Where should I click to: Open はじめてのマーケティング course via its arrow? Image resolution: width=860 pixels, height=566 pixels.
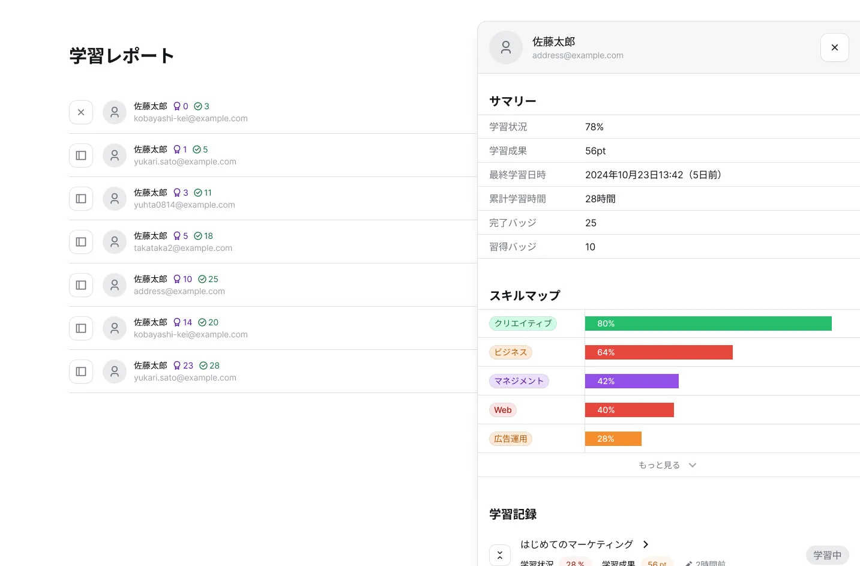(646, 544)
